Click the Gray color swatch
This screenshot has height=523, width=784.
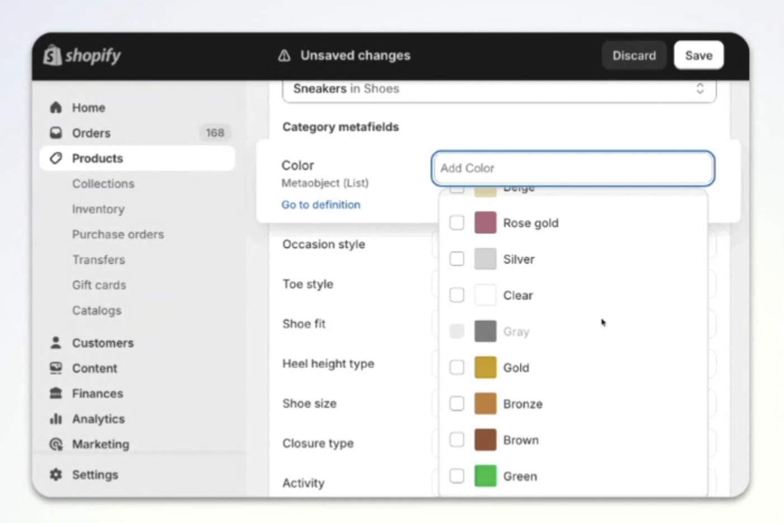click(485, 331)
